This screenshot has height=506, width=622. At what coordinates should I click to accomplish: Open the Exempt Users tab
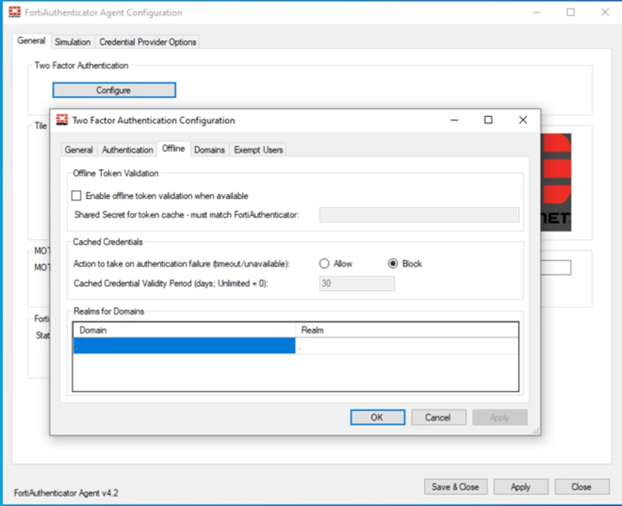(259, 149)
